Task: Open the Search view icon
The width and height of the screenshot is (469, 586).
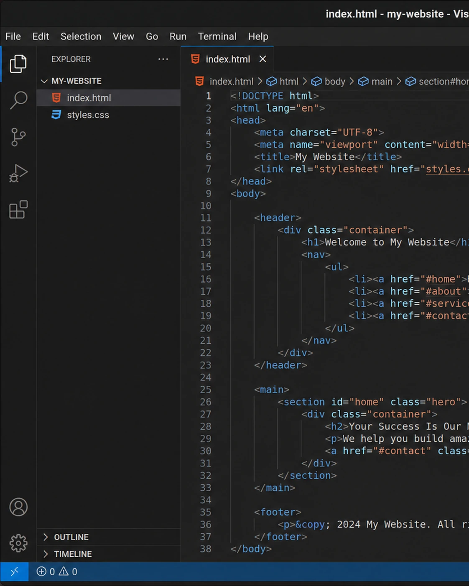Action: pos(18,100)
